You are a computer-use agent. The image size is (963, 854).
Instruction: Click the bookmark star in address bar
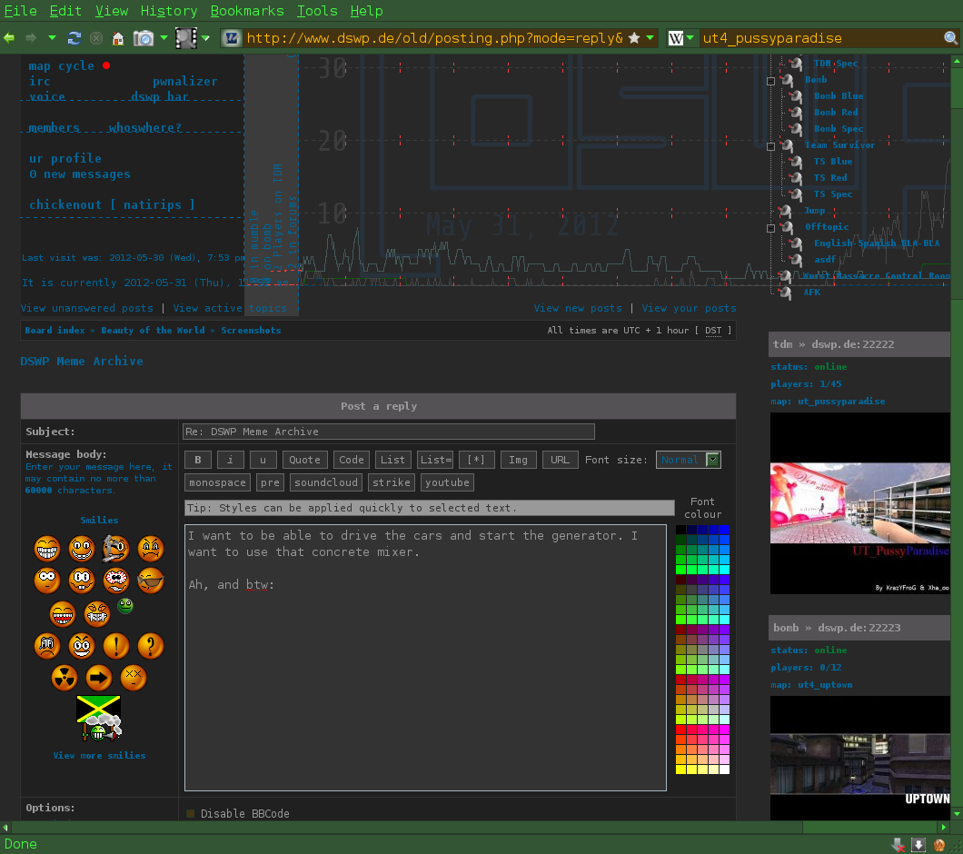pyautogui.click(x=634, y=38)
